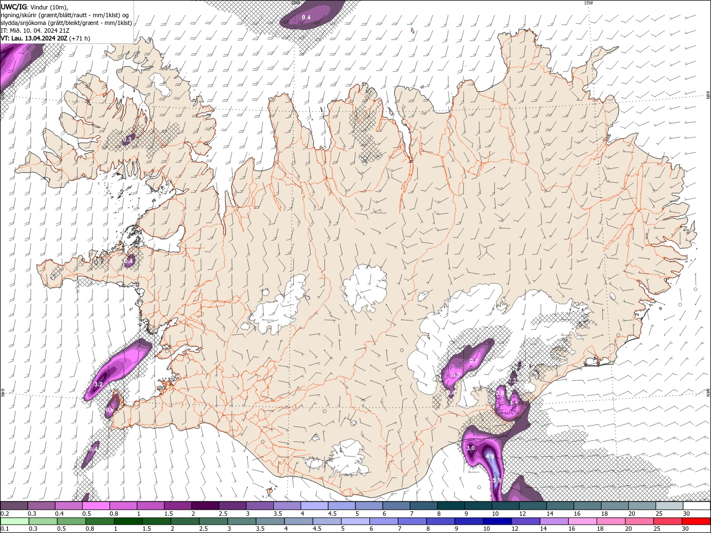The image size is (711, 533).
Task: Click the 0.7 value on Vatnajökull glacier
Action: (x=473, y=361)
